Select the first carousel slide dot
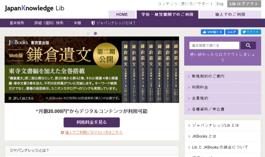The image size is (265, 157). point(88,33)
